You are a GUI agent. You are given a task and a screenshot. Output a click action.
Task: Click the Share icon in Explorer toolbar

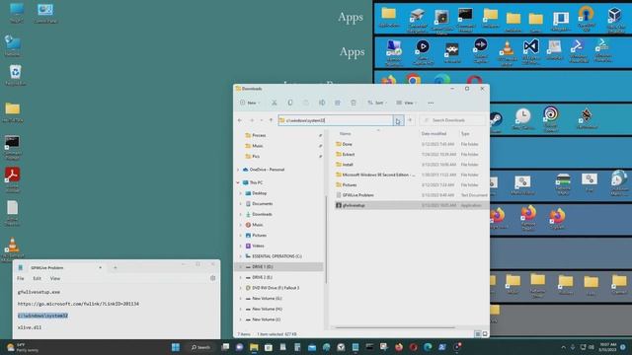coord(338,103)
